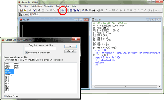164x100 pixels.
Task: Click the Capacitor component icon
Action: [121, 10]
